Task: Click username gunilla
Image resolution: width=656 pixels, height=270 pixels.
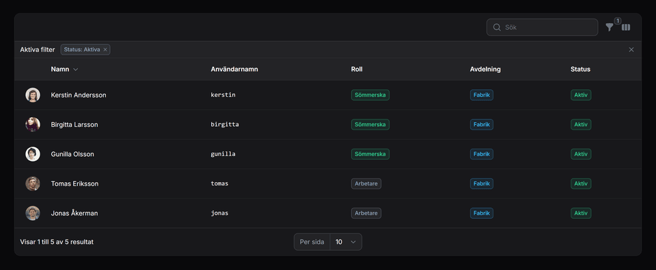Action: pyautogui.click(x=223, y=154)
